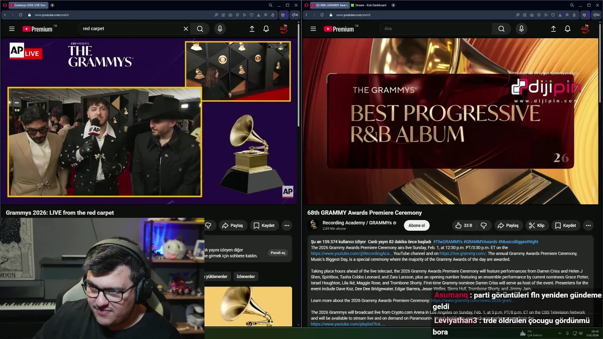Open #TheGRAMMYs hashtag link
The width and height of the screenshot is (603, 339).
(x=448, y=242)
